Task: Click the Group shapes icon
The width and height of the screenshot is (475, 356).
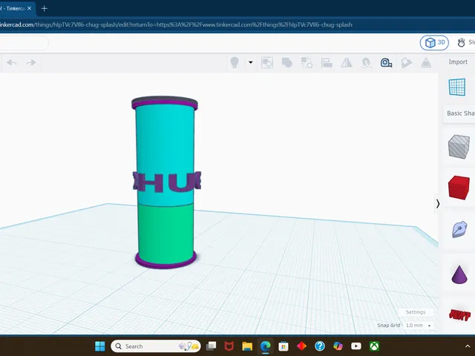Action: point(267,62)
